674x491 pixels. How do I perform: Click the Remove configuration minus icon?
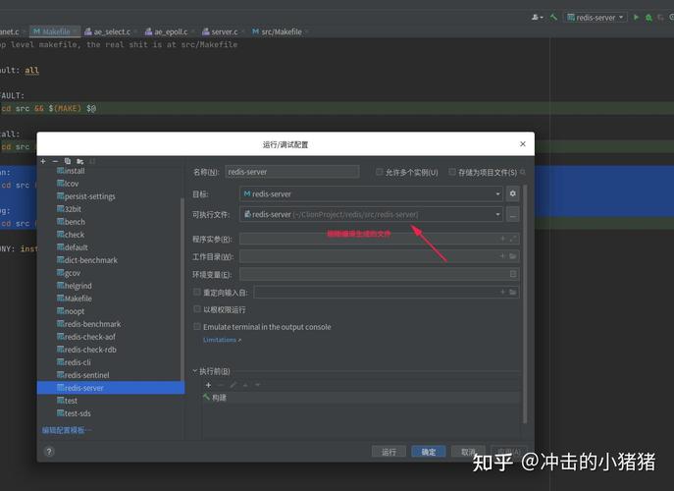point(55,161)
